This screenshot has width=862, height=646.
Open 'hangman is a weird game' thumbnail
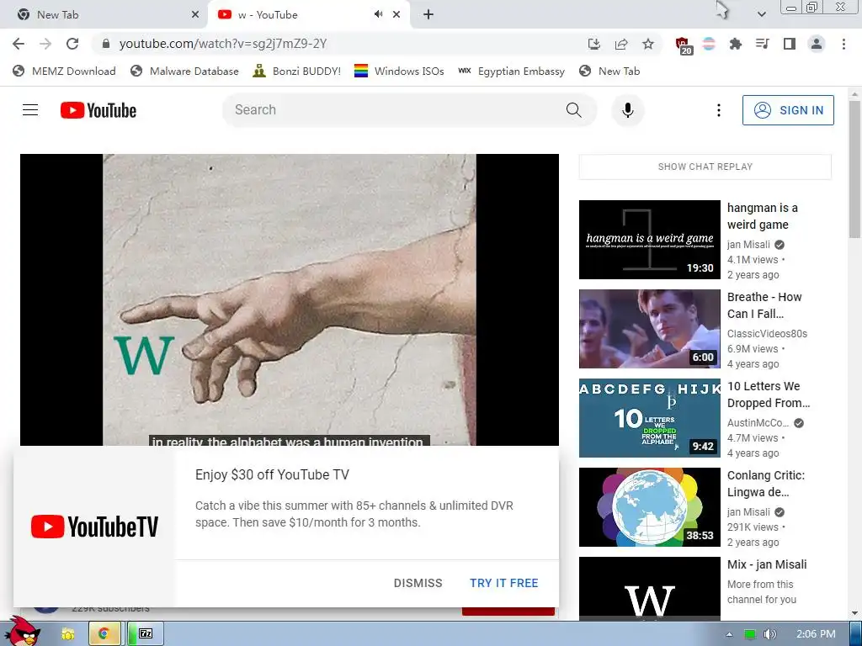pyautogui.click(x=649, y=240)
